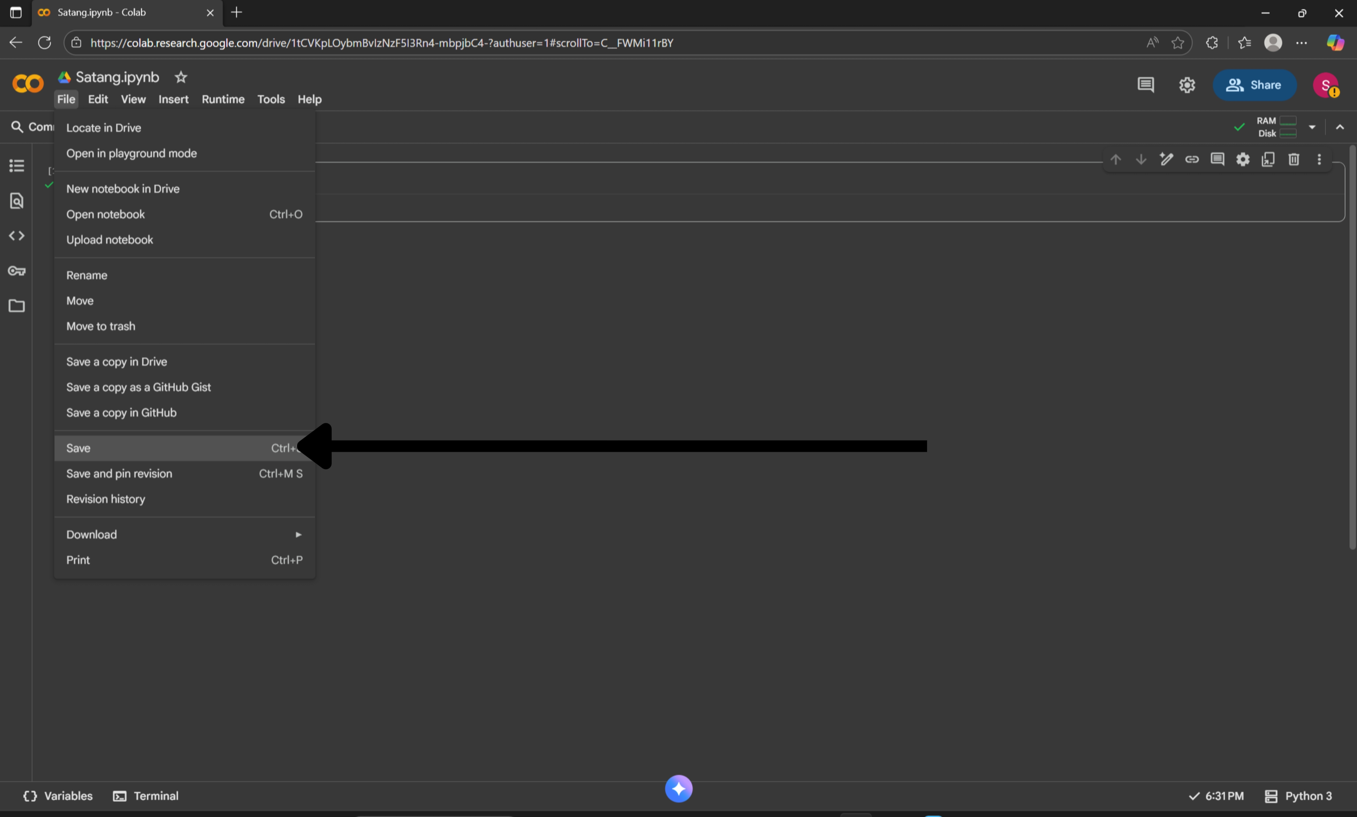
Task: Open the Terminal panel
Action: point(146,796)
